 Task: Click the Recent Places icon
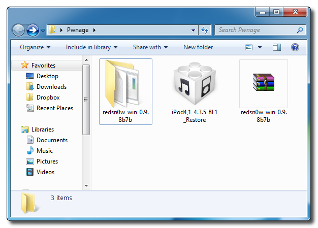click(x=30, y=108)
